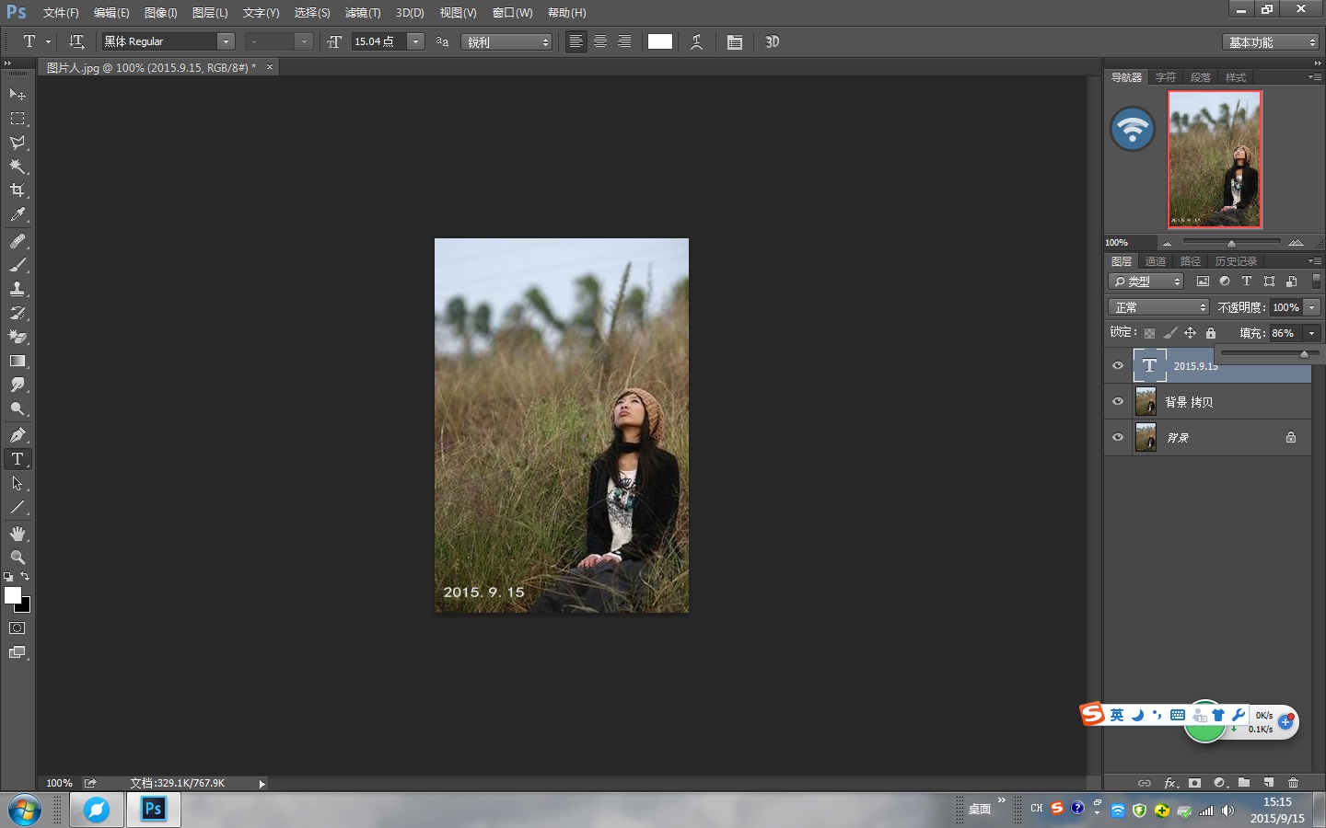Select the Hand tool
Viewport: 1326px width, 828px height.
coord(17,534)
